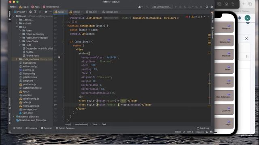Close the browser side panel with X
Screen dimensions: 259x145
(246, 39)
